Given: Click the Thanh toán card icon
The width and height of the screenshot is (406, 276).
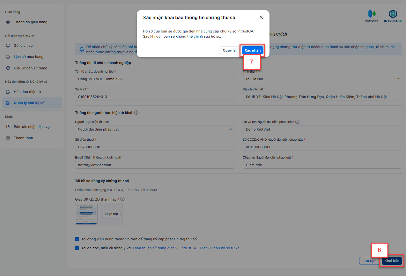Looking at the screenshot, I should 8,138.
